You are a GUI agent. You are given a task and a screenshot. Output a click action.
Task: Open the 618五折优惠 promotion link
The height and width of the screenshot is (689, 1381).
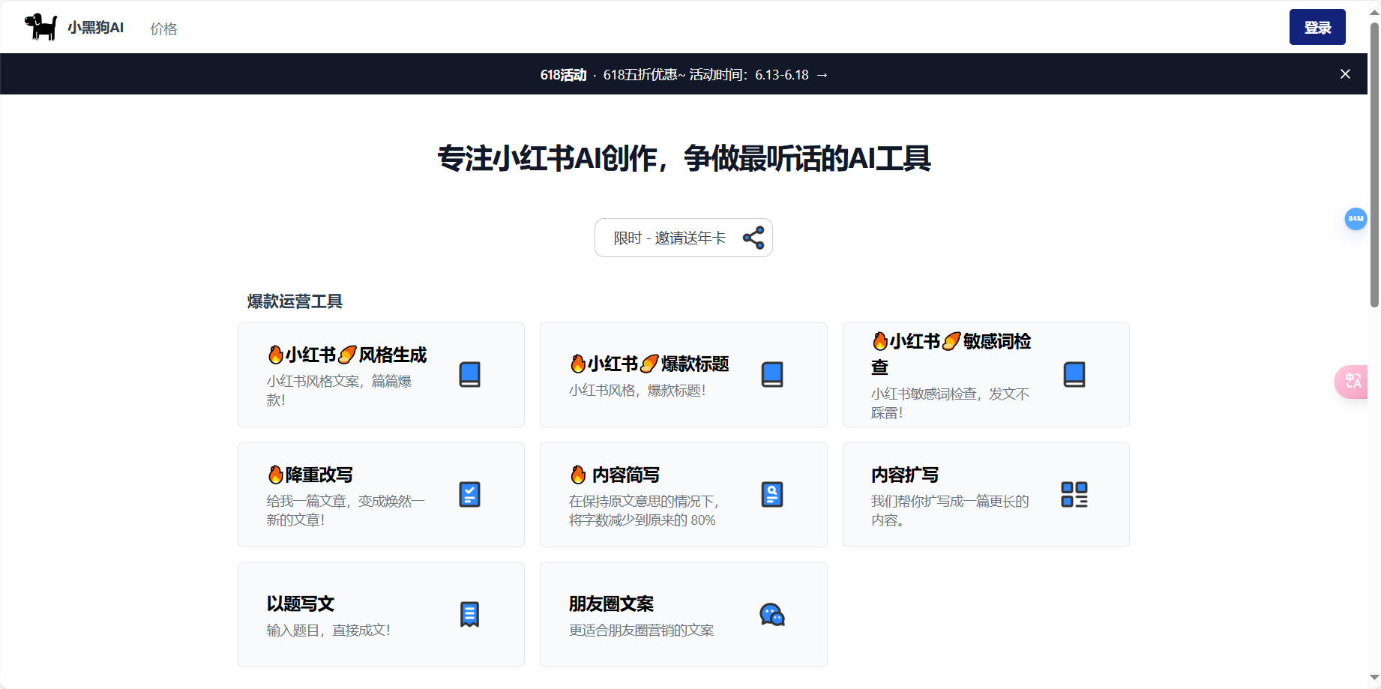click(643, 74)
